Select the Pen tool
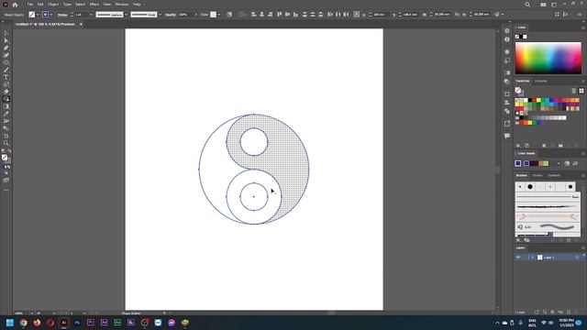Viewport: 587px width, 330px height. 6,48
